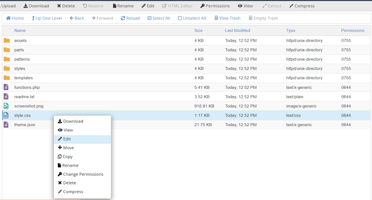This screenshot has height=200, width=372.
Task: Click the 5.41 KB size cell
Action: (202, 87)
